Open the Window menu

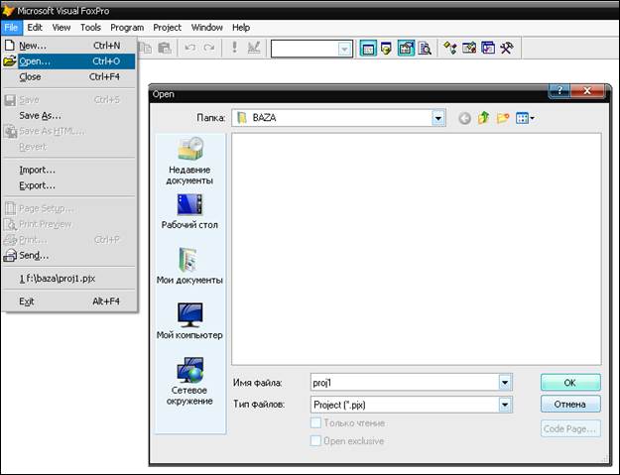click(x=206, y=27)
